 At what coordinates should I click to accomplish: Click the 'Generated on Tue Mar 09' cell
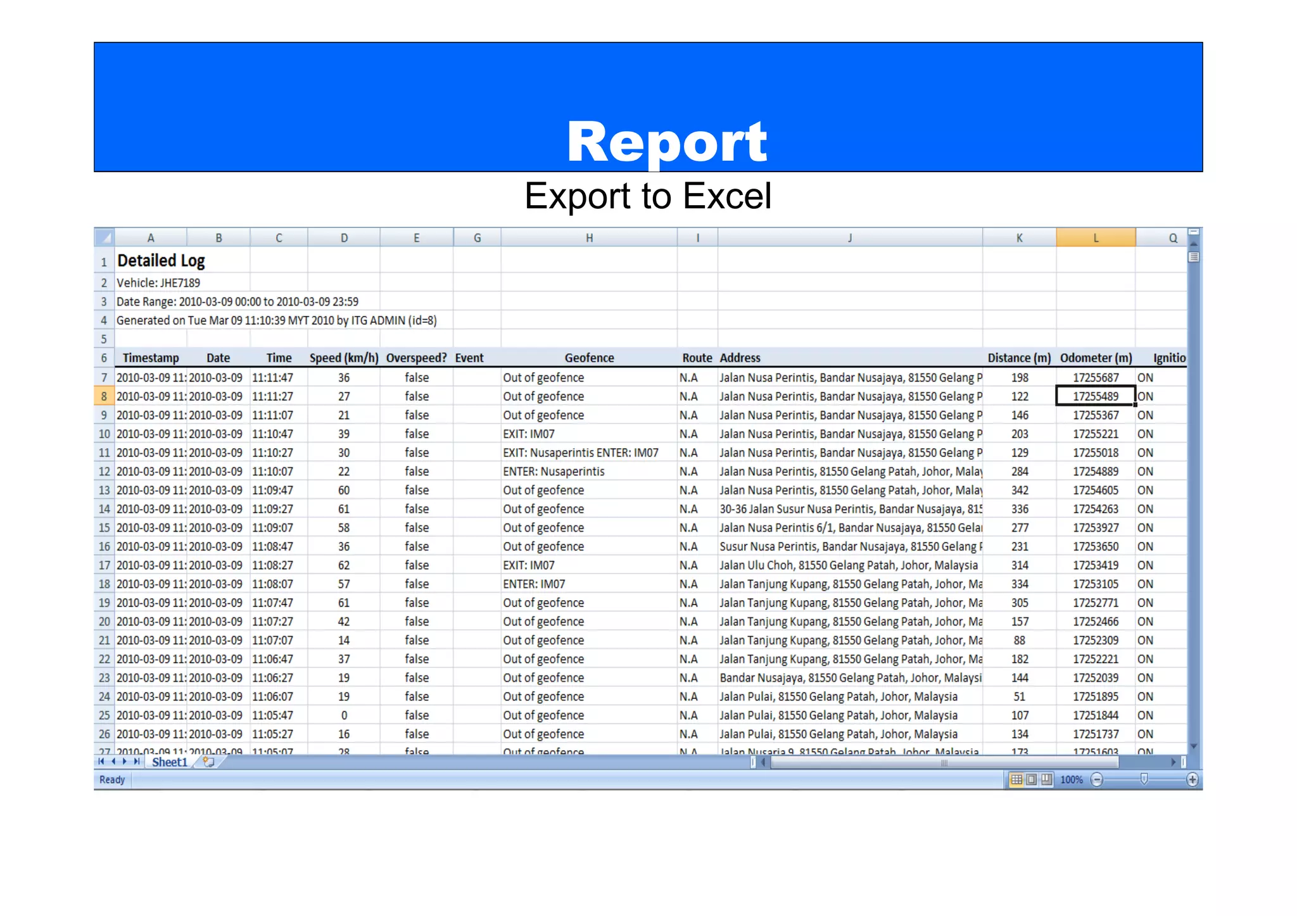(277, 320)
